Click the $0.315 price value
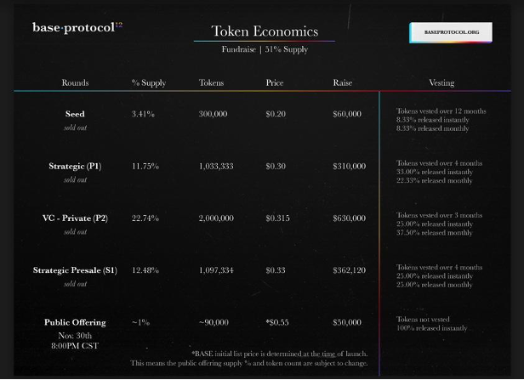Viewport: 524px width, 380px height. [x=277, y=218]
